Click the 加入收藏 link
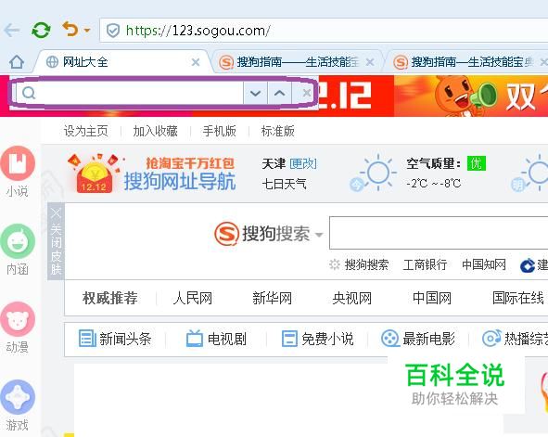This screenshot has width=548, height=437. click(156, 132)
